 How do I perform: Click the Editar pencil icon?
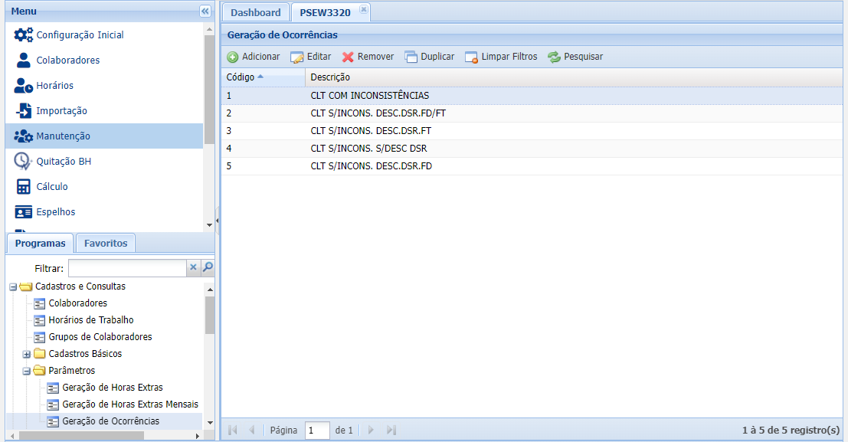click(x=297, y=57)
